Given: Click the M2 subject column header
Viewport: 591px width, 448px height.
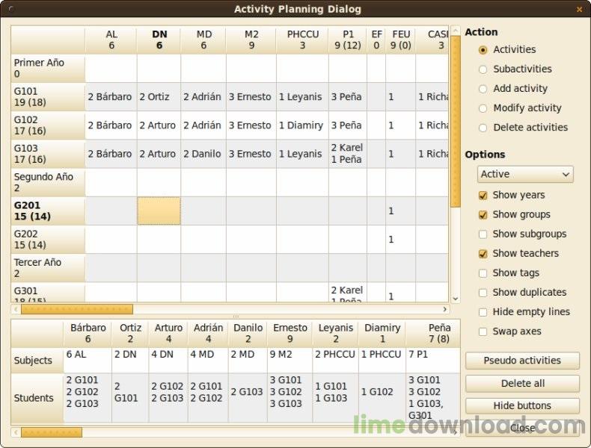Looking at the screenshot, I should [x=251, y=40].
